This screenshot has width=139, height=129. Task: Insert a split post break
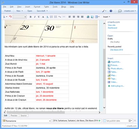pyautogui.click(x=64, y=17)
